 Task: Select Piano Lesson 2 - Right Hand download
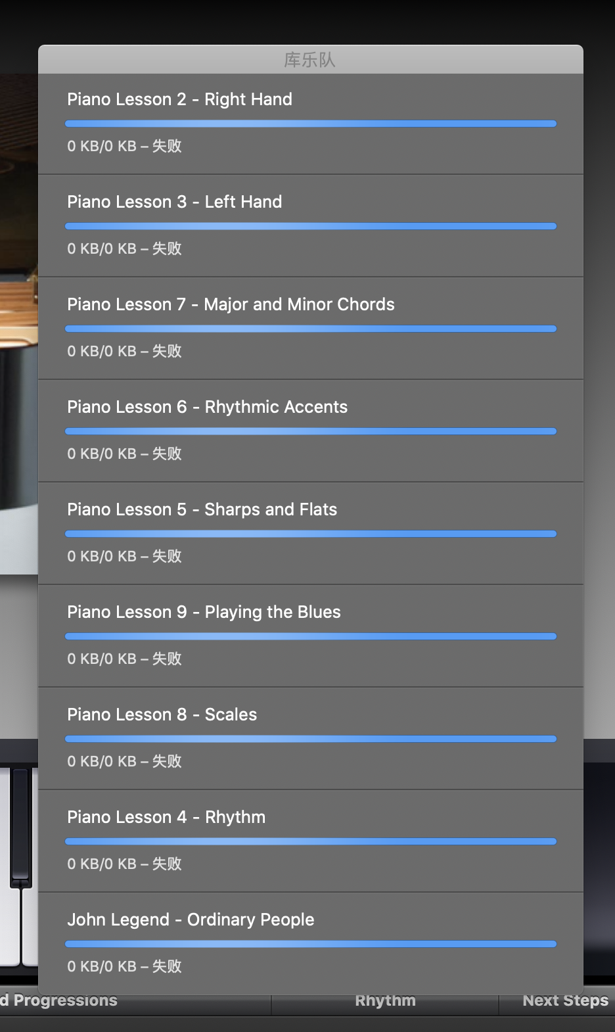pos(179,99)
